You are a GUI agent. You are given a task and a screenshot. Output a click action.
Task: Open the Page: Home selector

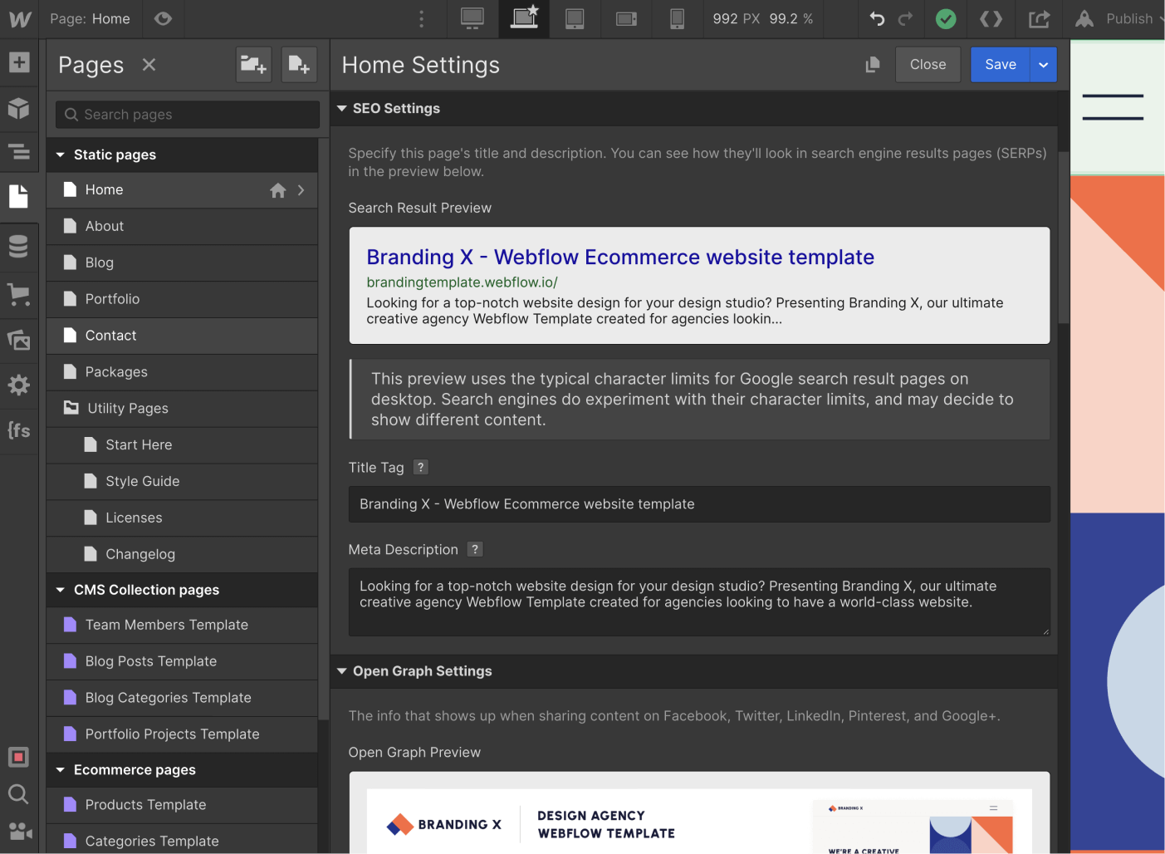[90, 18]
